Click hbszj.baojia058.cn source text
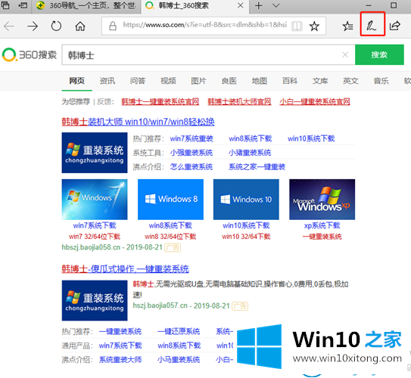Image resolution: width=411 pixels, height=378 pixels. 91,247
